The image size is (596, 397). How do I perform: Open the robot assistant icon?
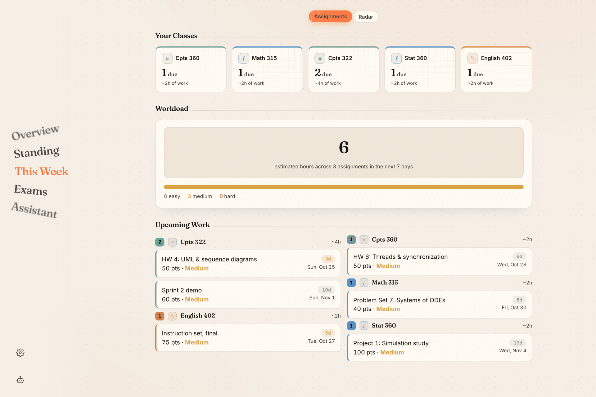coord(20,380)
